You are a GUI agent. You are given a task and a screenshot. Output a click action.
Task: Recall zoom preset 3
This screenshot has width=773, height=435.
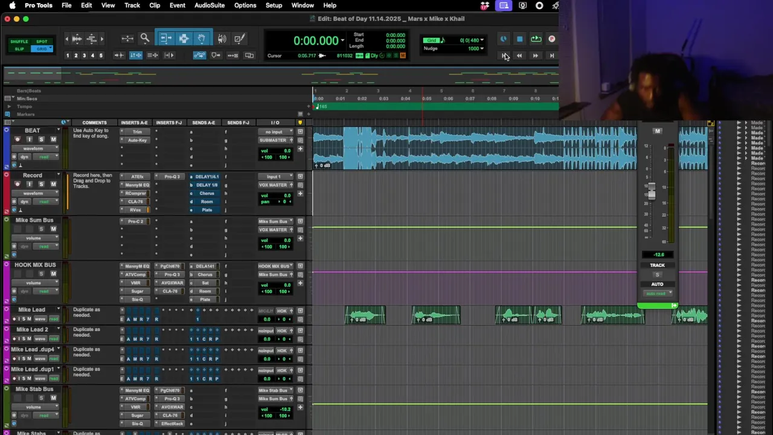[x=84, y=56]
